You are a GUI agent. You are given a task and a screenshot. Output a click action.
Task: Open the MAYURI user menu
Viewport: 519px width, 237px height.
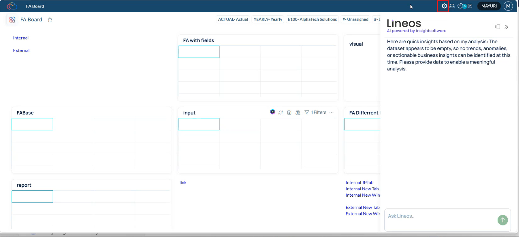click(x=489, y=6)
